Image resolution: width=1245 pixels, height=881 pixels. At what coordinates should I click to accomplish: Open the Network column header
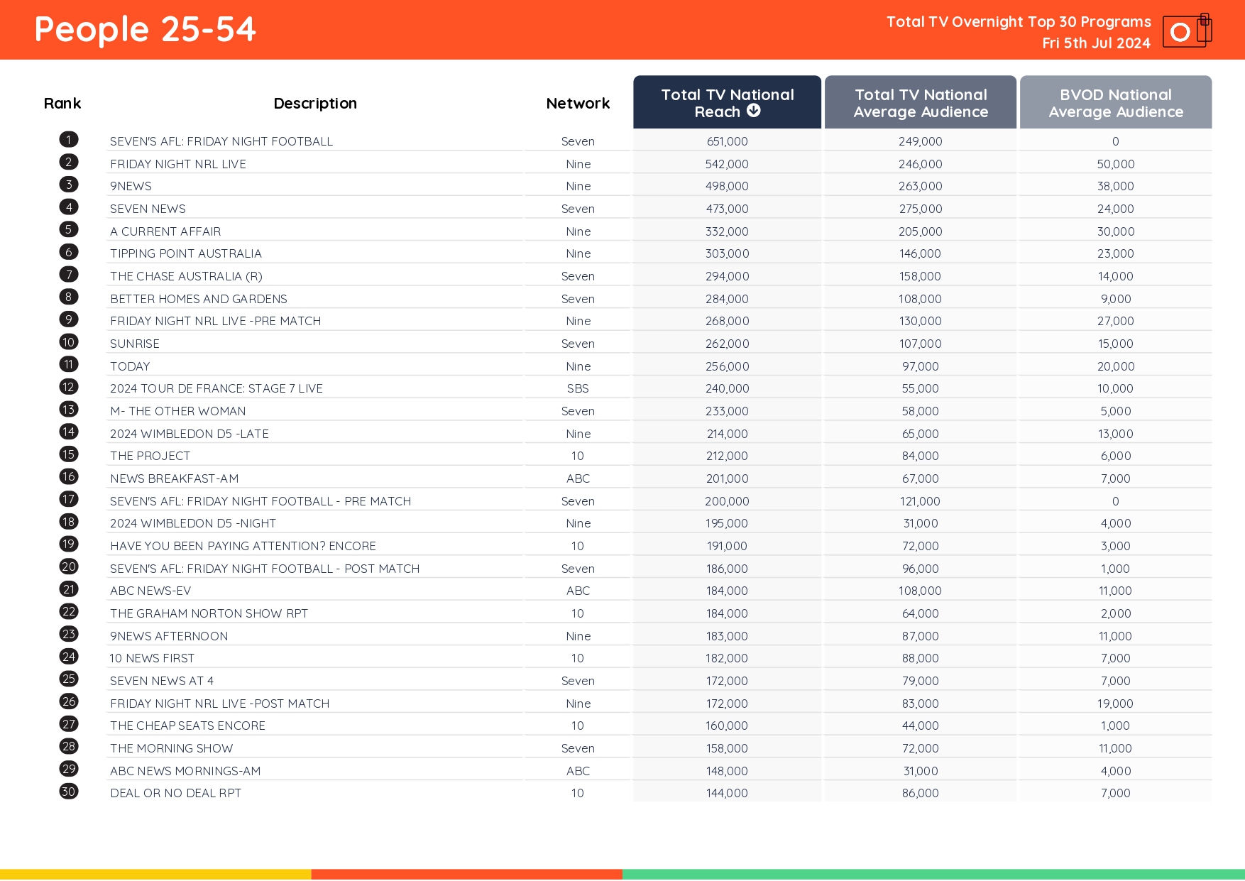point(577,103)
